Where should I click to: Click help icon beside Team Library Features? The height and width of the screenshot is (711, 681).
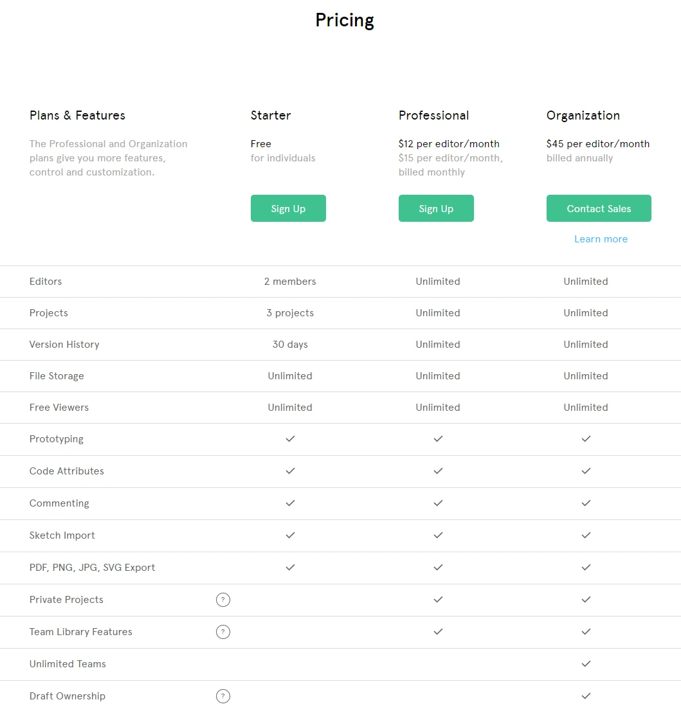223,632
